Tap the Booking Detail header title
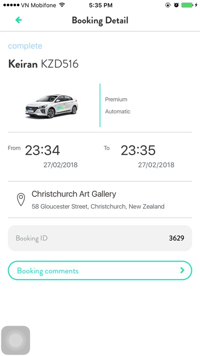The height and width of the screenshot is (356, 200). 100,20
